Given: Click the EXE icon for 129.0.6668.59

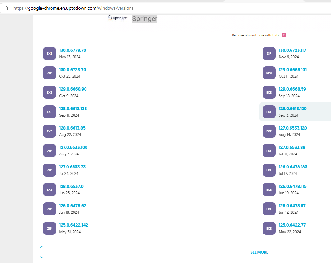Looking at the screenshot, I should (x=269, y=92).
